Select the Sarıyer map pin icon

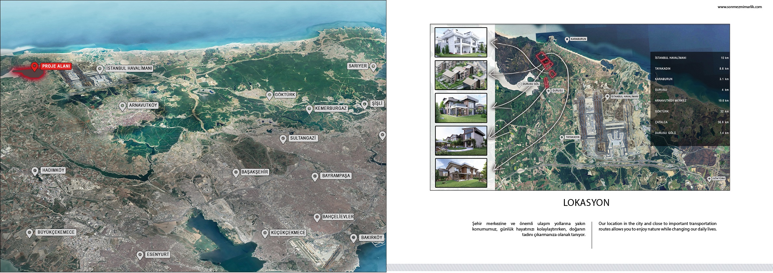tap(373, 67)
